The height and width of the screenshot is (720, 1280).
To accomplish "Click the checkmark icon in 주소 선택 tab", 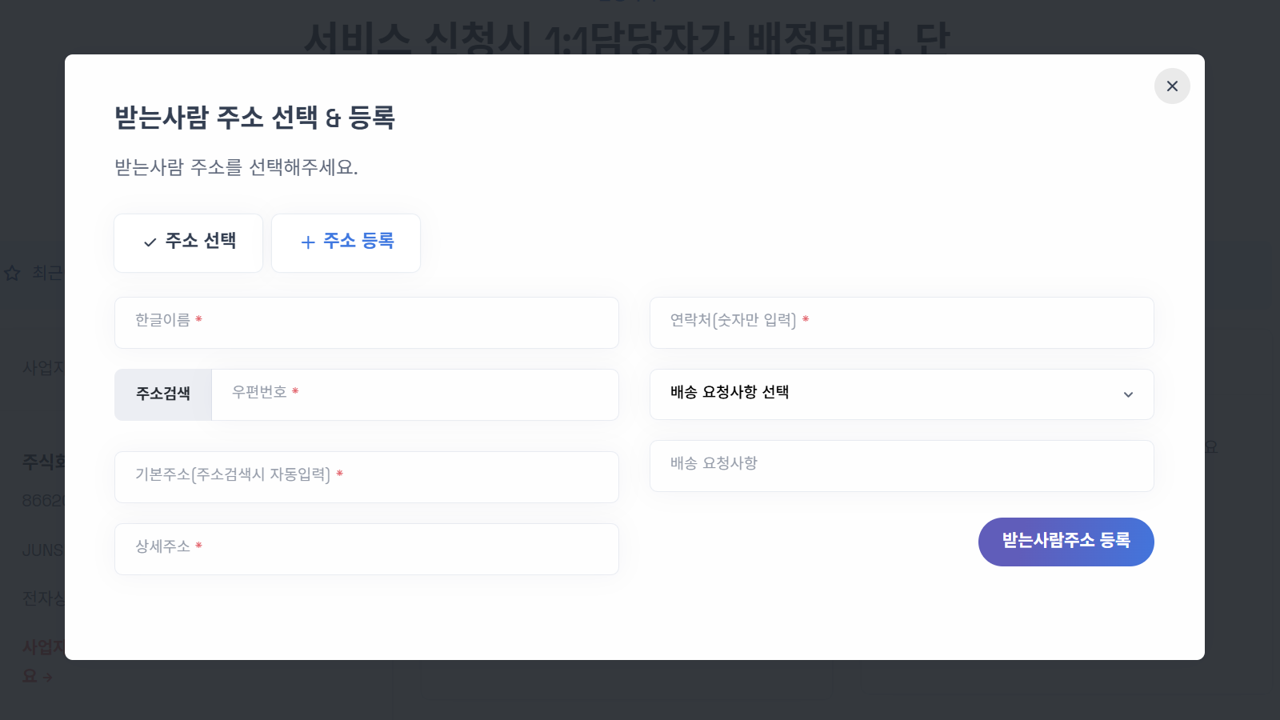I will (x=148, y=242).
